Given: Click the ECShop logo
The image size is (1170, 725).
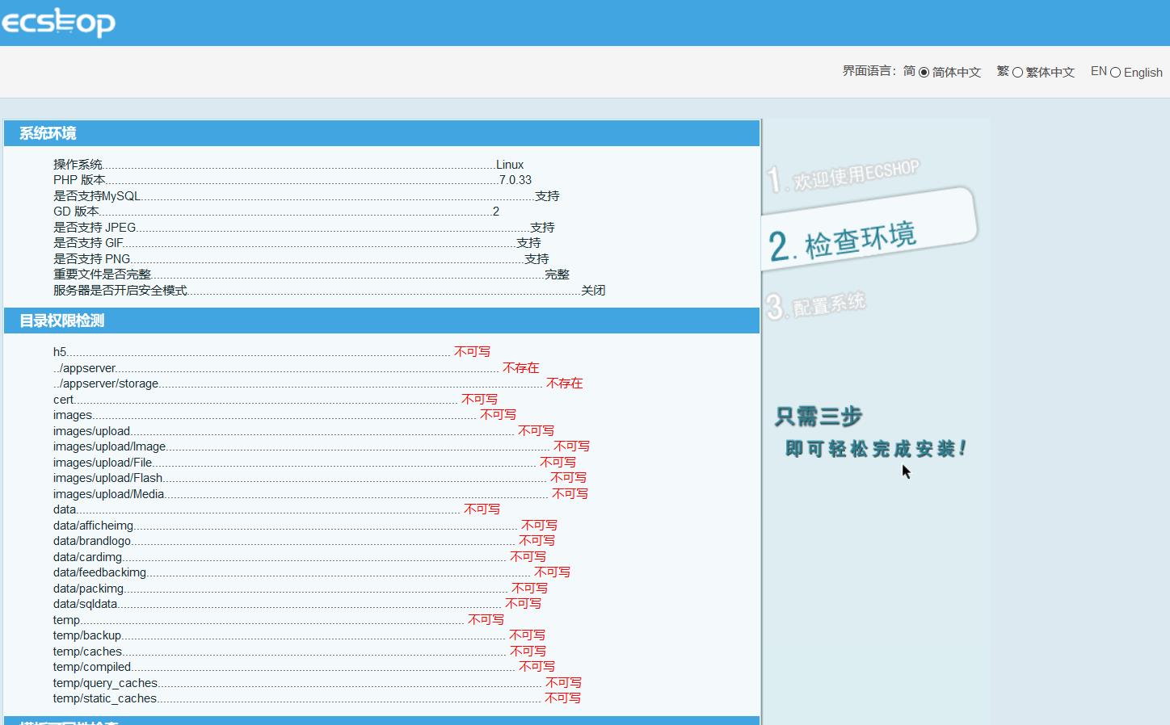Looking at the screenshot, I should tap(58, 23).
